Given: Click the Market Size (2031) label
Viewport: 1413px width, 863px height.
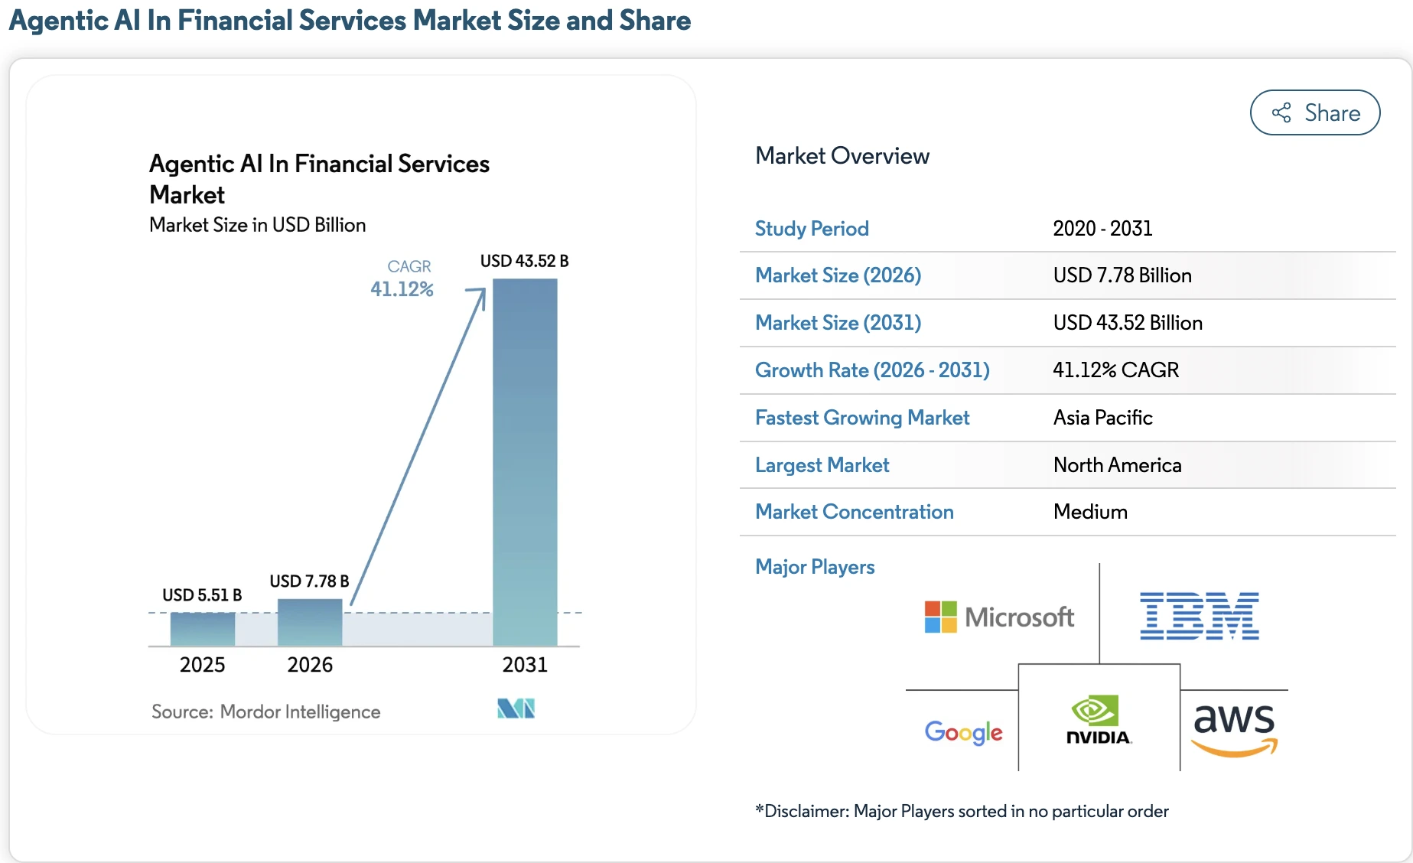Looking at the screenshot, I should point(838,323).
